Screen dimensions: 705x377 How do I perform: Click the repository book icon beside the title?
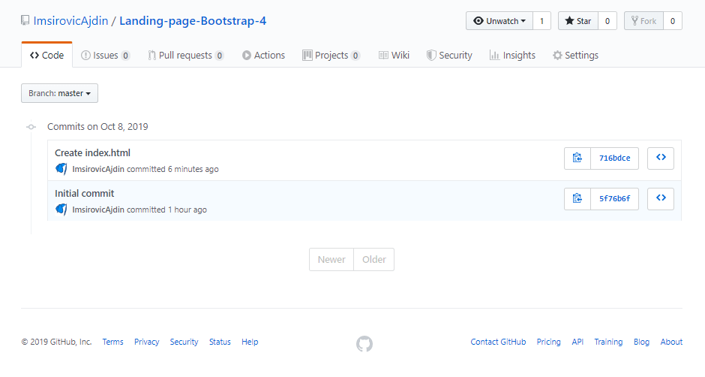tap(25, 21)
